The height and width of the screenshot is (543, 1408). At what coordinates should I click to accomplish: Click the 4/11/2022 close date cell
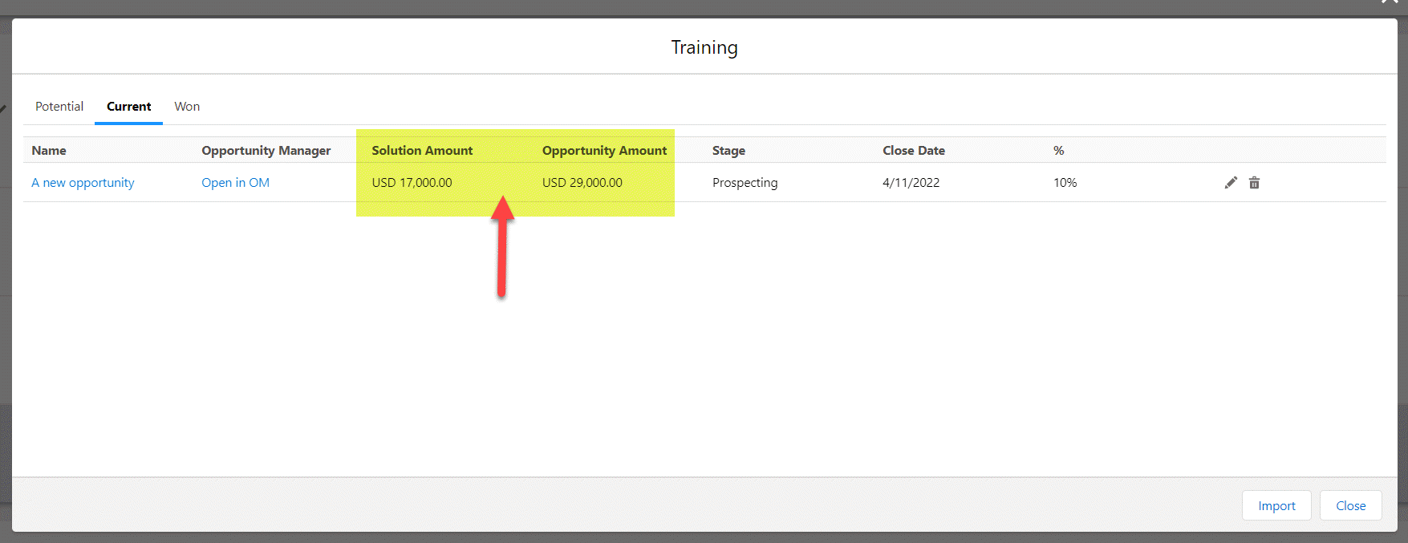click(911, 183)
